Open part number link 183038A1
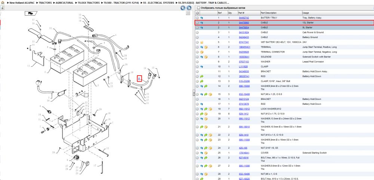The height and width of the screenshot is (180, 374). click(x=244, y=57)
